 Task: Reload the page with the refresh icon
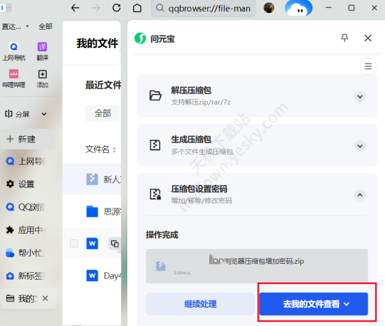coord(116,8)
